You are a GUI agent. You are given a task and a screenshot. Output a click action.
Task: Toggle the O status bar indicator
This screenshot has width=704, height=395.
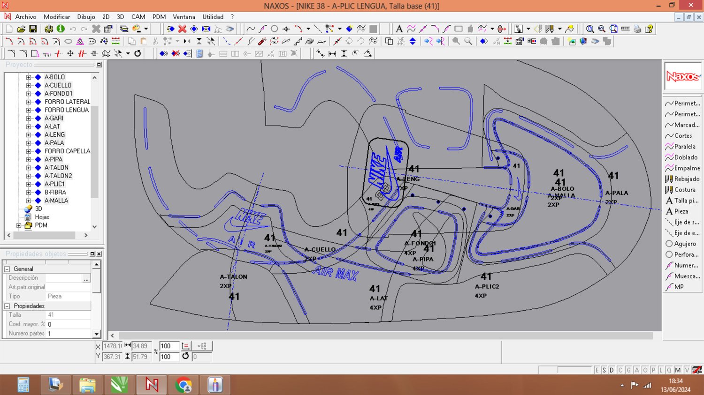coord(645,370)
